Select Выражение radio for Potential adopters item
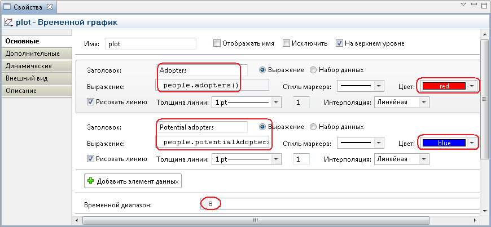 pyautogui.click(x=262, y=127)
